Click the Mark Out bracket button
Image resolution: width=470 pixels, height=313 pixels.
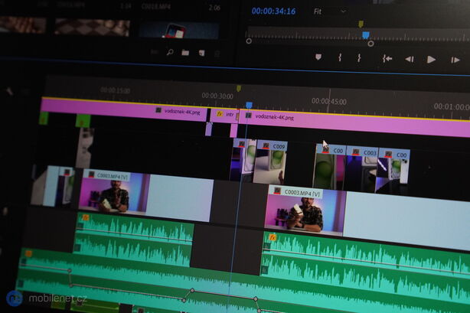click(x=359, y=58)
